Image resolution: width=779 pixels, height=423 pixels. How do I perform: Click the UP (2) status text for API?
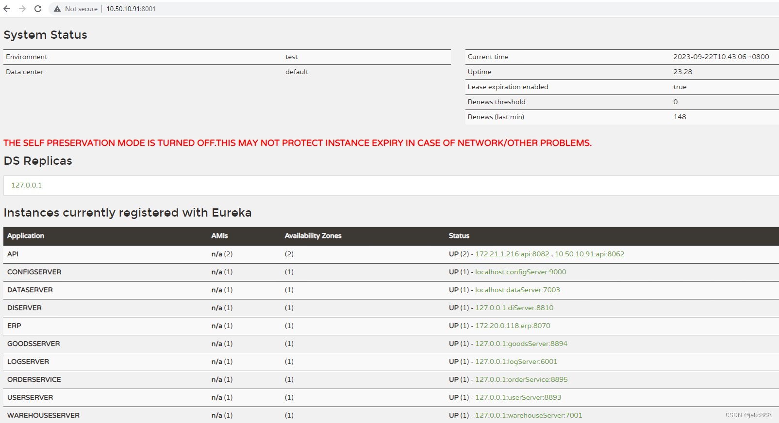[x=459, y=254]
